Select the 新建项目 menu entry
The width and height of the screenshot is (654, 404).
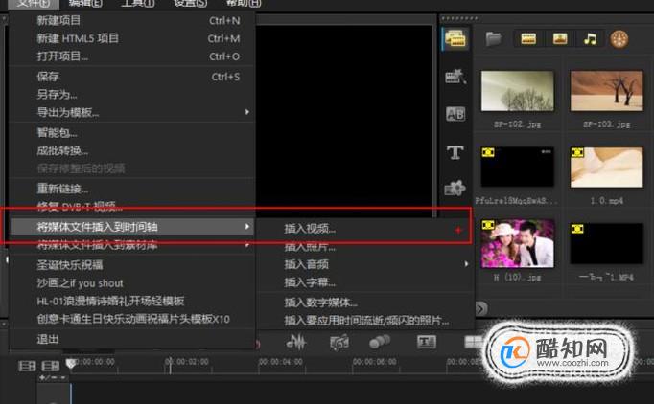(x=132, y=20)
